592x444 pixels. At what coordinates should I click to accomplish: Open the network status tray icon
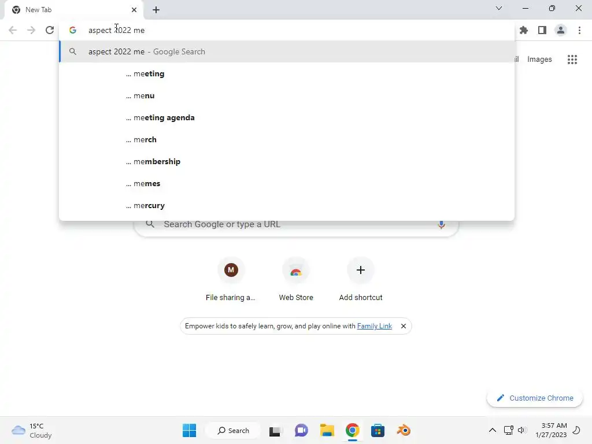pos(509,430)
